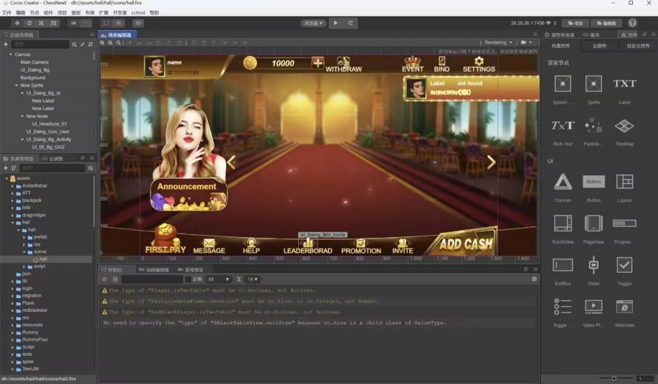Viewport: 658px width, 384px height.
Task: Expand the AndarBahar folder in assets
Action: 13,186
